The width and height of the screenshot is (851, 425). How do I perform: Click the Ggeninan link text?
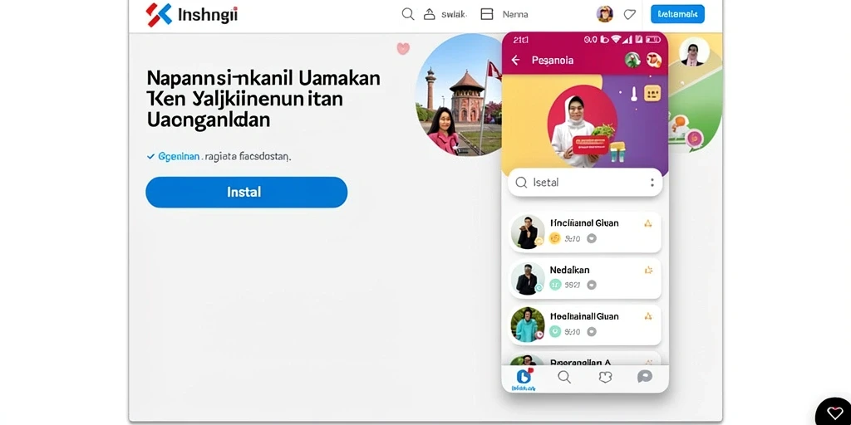tap(179, 157)
